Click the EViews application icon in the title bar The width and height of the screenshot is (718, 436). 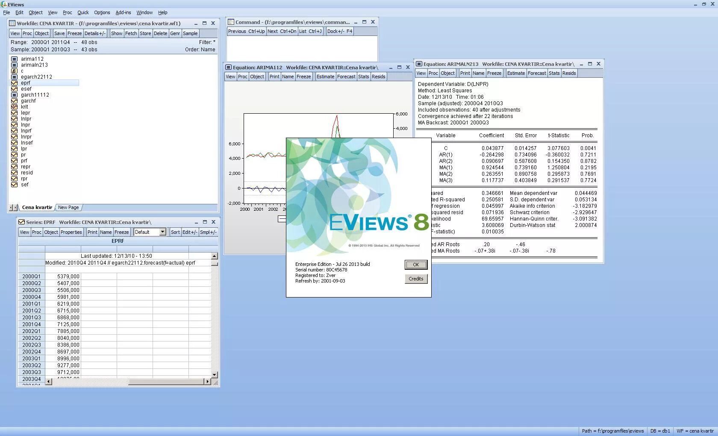click(x=4, y=4)
